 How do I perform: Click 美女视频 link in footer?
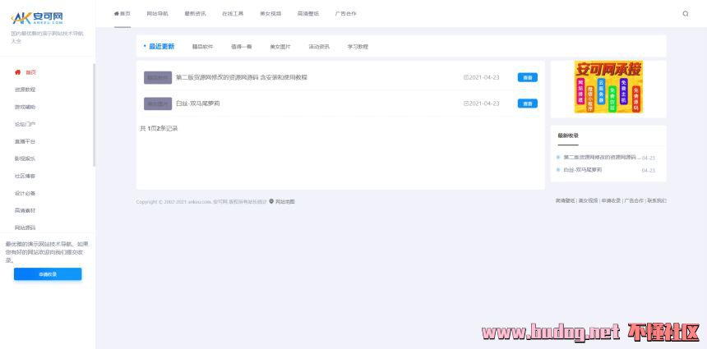coord(588,201)
